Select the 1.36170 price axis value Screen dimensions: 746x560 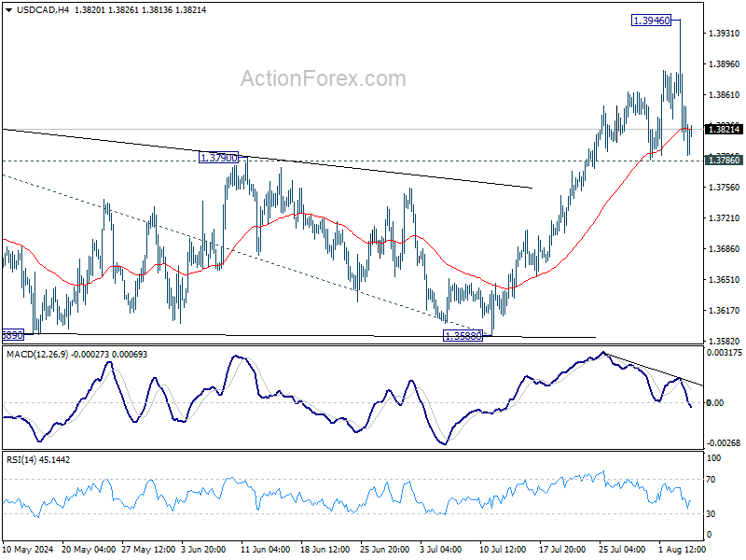[725, 311]
